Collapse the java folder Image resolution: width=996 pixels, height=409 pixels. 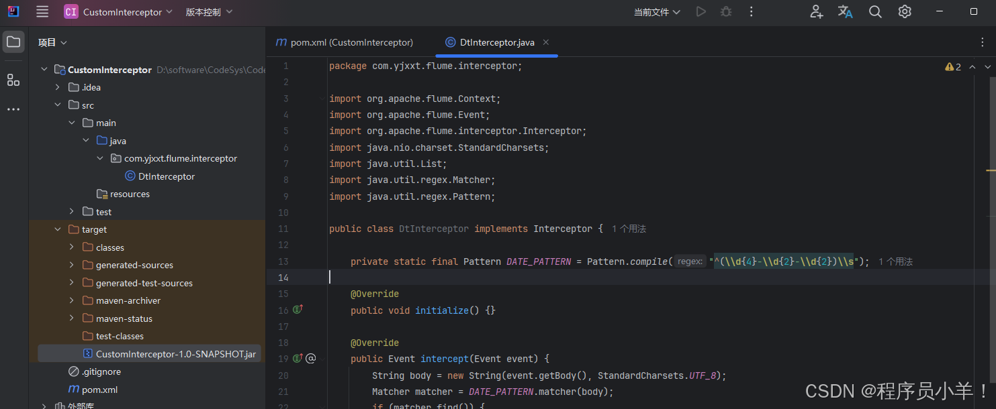click(86, 141)
